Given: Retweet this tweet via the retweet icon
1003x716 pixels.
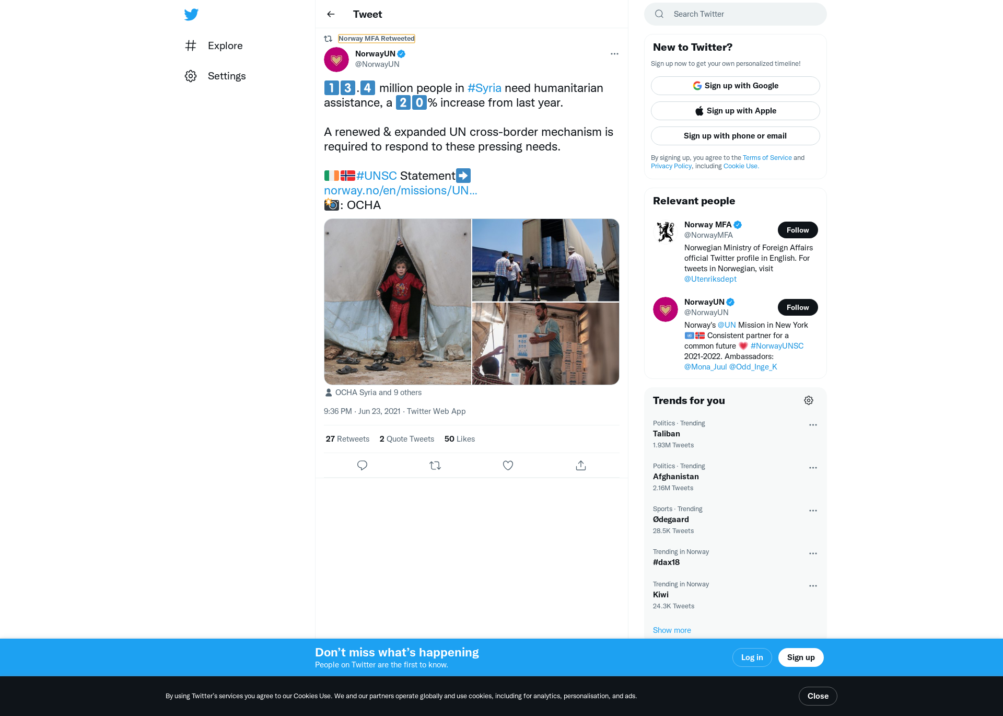Looking at the screenshot, I should pyautogui.click(x=435, y=465).
